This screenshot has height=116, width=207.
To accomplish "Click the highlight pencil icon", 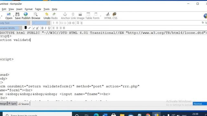I will pyautogui.click(x=29, y=28).
